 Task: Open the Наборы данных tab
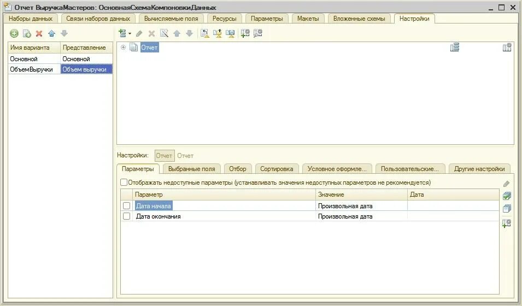(31, 19)
